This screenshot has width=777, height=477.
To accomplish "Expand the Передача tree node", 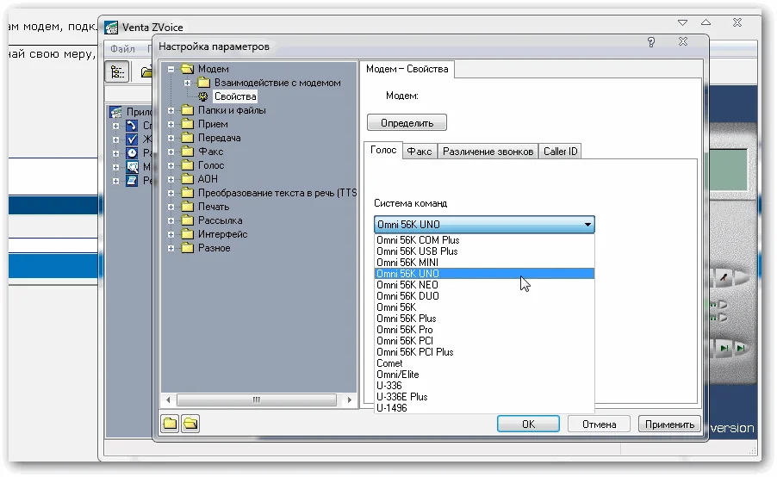I will [x=171, y=139].
